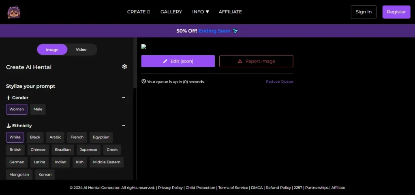This screenshot has width=415, height=195.
Task: Choose the German option
Action: [x=17, y=162]
